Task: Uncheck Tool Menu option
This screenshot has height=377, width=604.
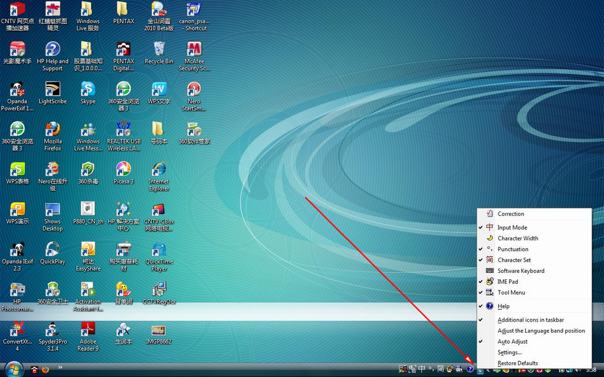Action: [534, 292]
